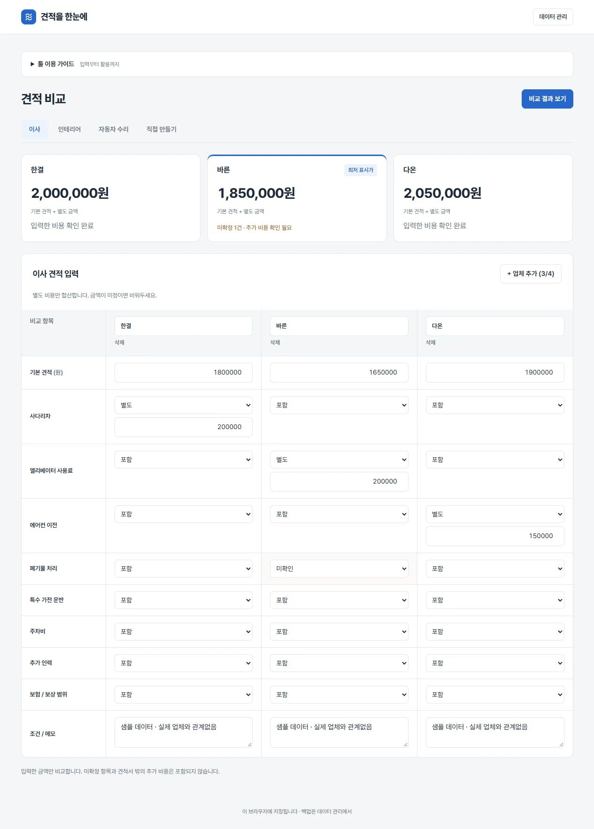Open 주차비 dropdown for 다온
The height and width of the screenshot is (829, 594).
coord(495,632)
